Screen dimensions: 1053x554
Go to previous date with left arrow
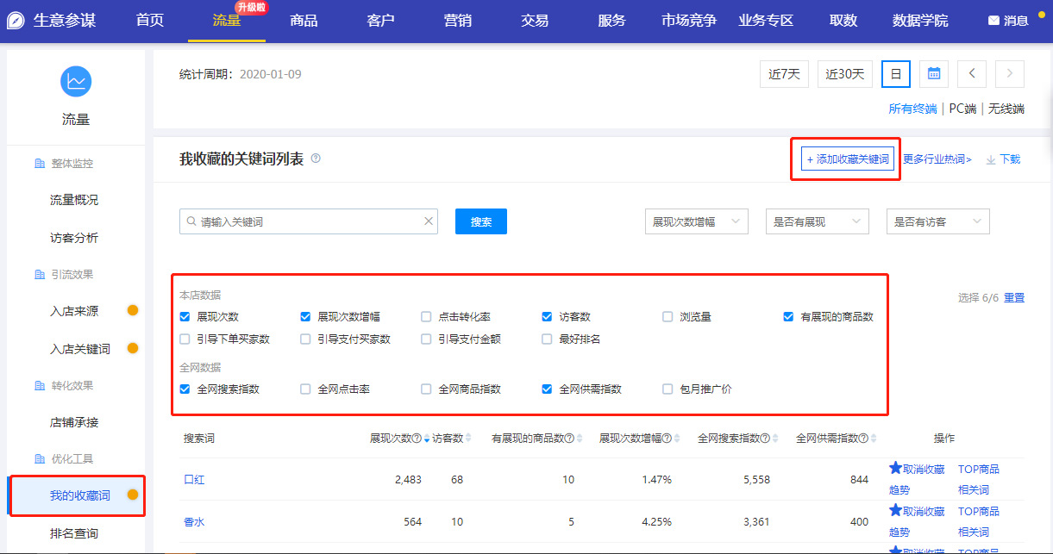pos(972,74)
